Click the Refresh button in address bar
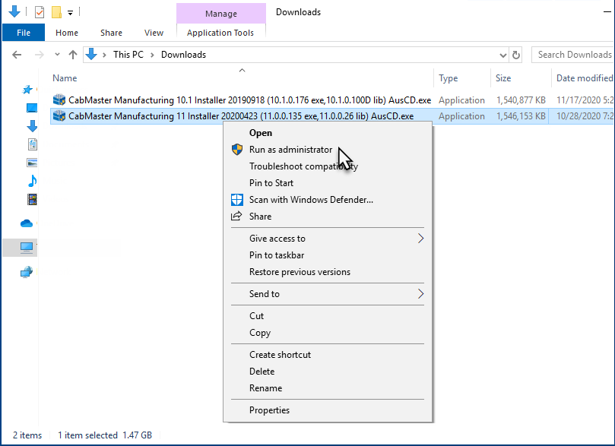The width and height of the screenshot is (615, 446). (x=516, y=54)
